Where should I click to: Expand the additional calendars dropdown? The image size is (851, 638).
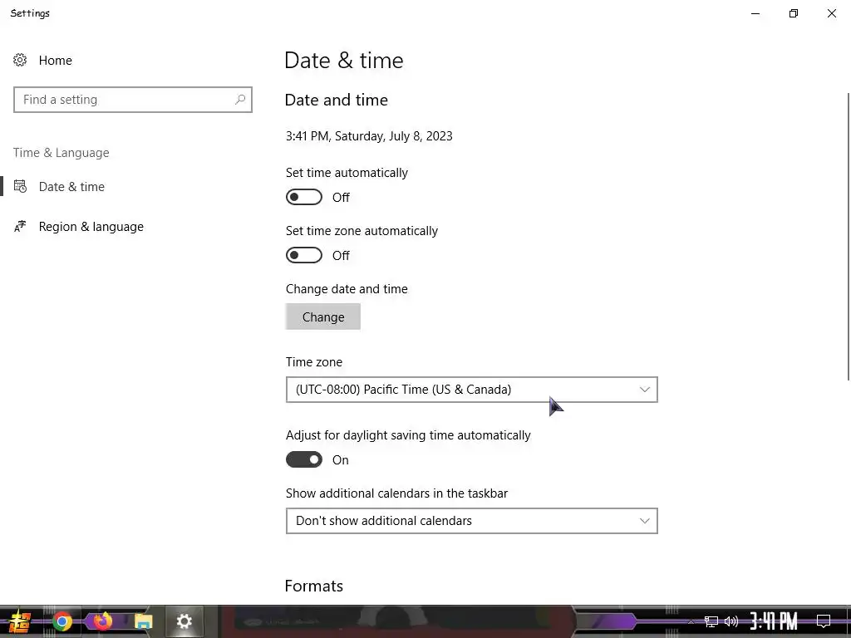472,521
